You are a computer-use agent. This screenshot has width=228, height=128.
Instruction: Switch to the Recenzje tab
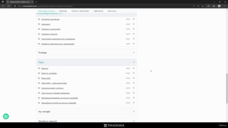tap(63, 11)
